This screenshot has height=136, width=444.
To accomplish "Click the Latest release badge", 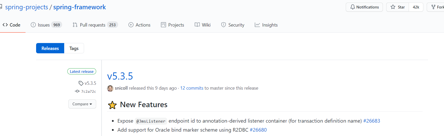I will click(82, 72).
